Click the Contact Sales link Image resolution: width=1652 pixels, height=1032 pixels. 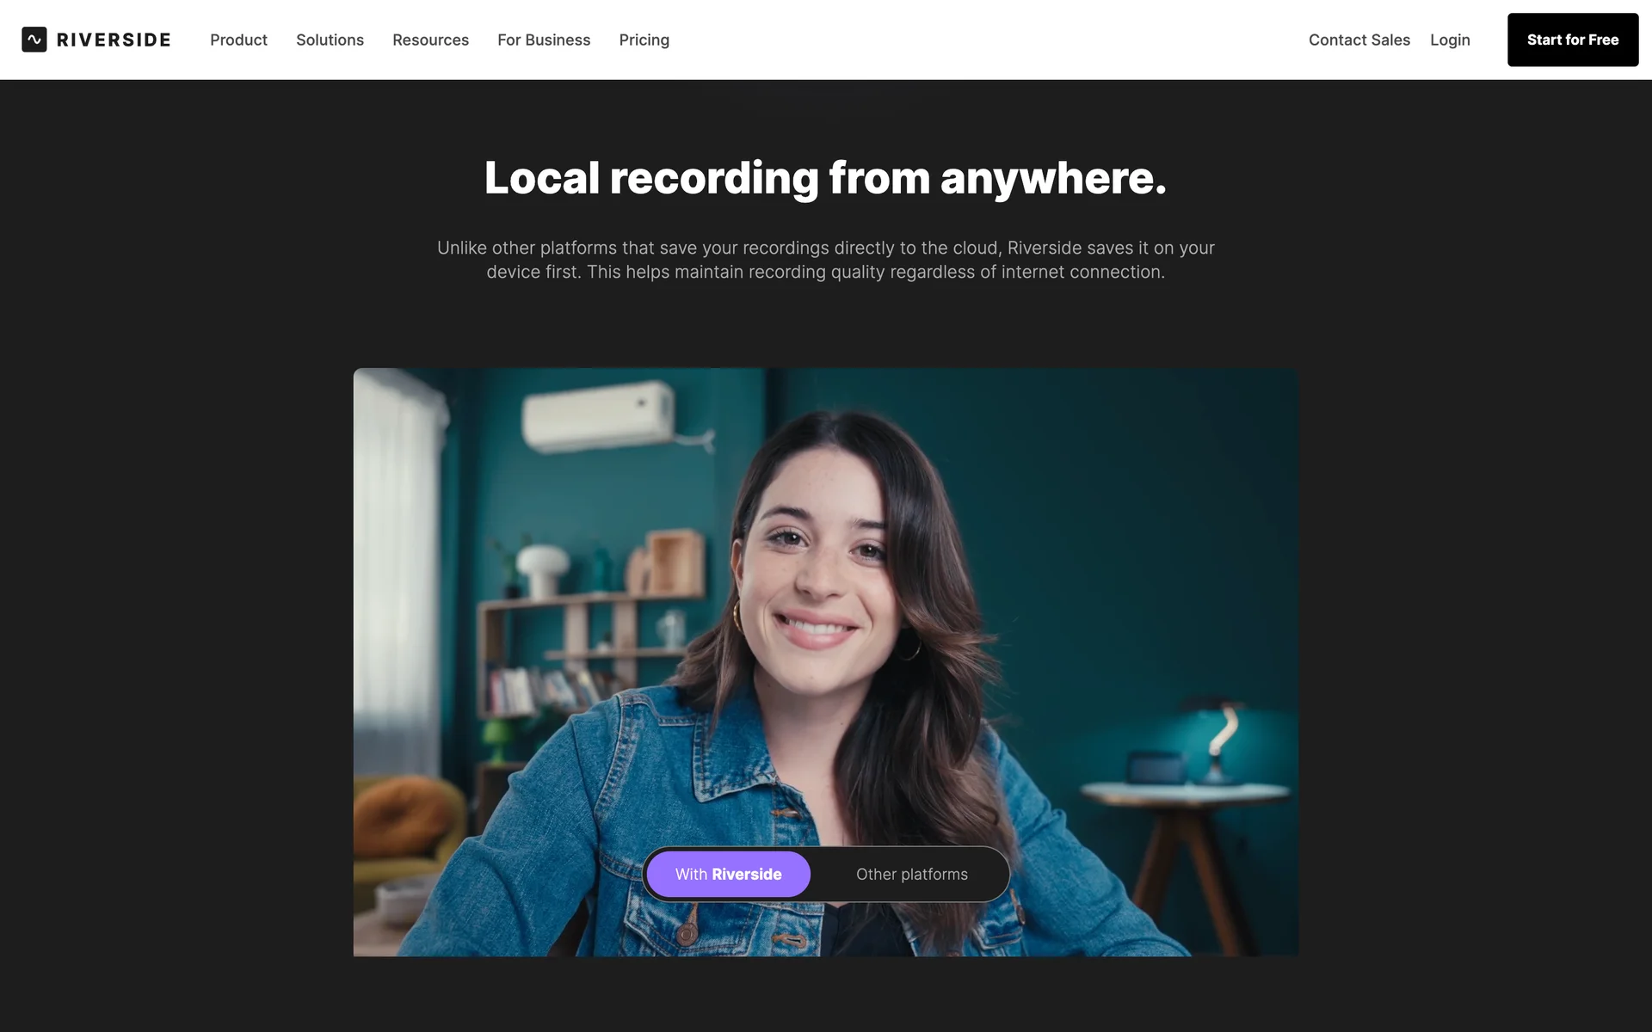(1359, 40)
